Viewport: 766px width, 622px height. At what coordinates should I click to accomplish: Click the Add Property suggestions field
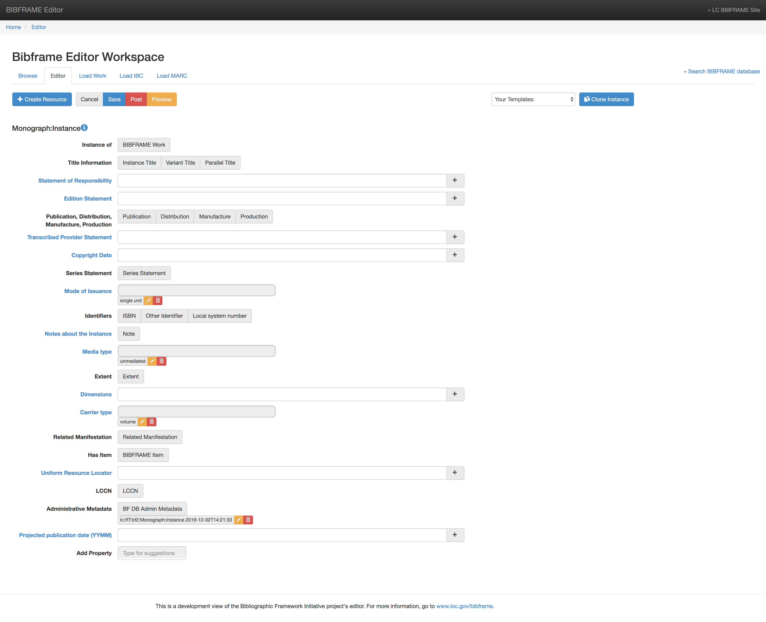[x=152, y=553]
